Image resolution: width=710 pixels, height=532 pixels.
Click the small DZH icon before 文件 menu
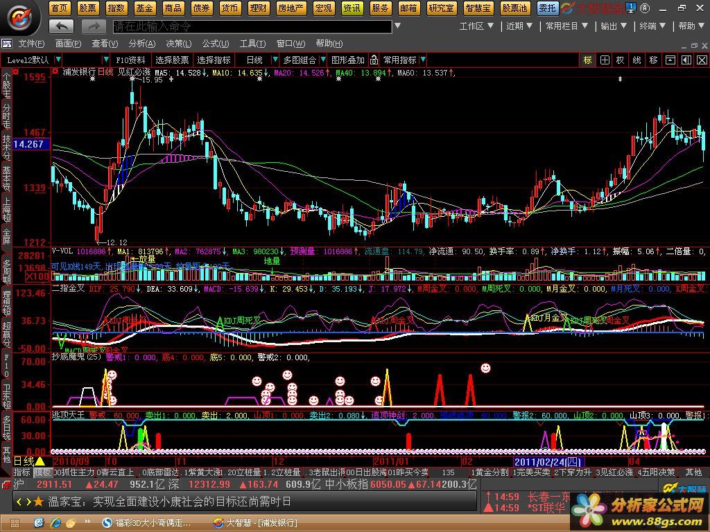tap(6, 44)
